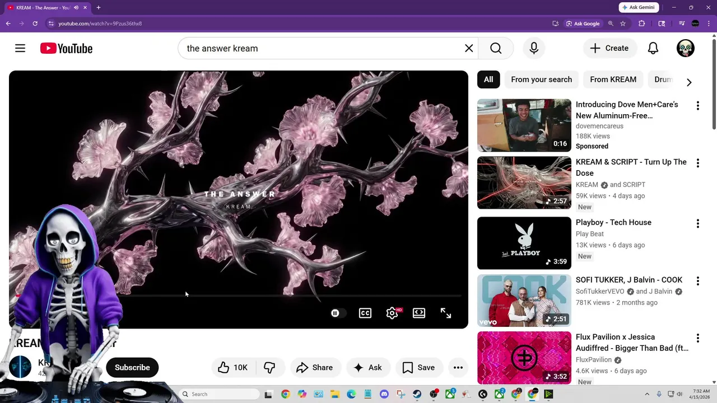This screenshot has width=717, height=403.
Task: Open options for the Dove Men+Care ad
Action: [x=698, y=106]
